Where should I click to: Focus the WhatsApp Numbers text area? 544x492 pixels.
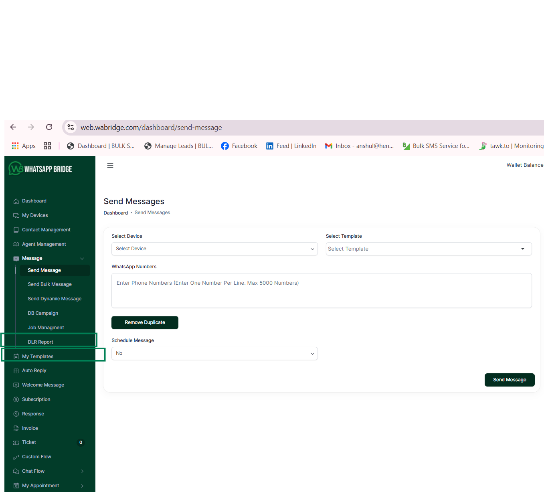pyautogui.click(x=322, y=291)
